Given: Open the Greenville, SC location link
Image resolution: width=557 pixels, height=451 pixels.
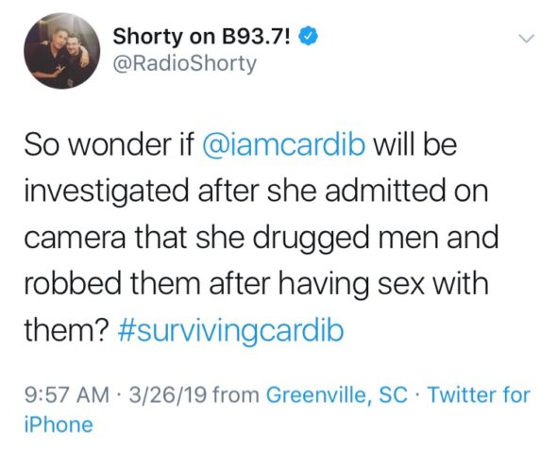Looking at the screenshot, I should 336,395.
